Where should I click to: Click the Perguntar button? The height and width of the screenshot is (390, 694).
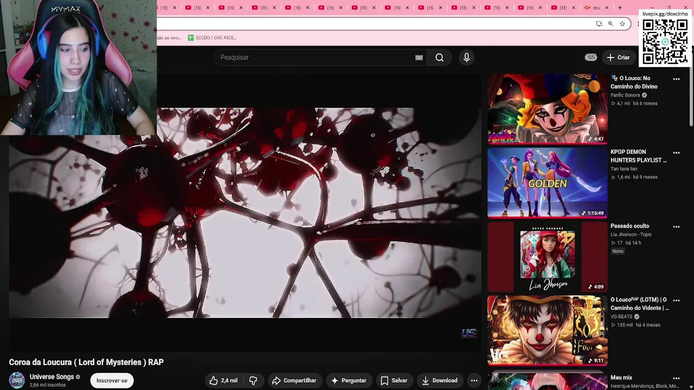349,380
